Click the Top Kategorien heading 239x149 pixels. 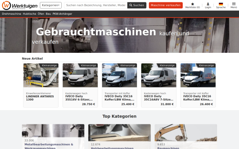tap(119, 116)
